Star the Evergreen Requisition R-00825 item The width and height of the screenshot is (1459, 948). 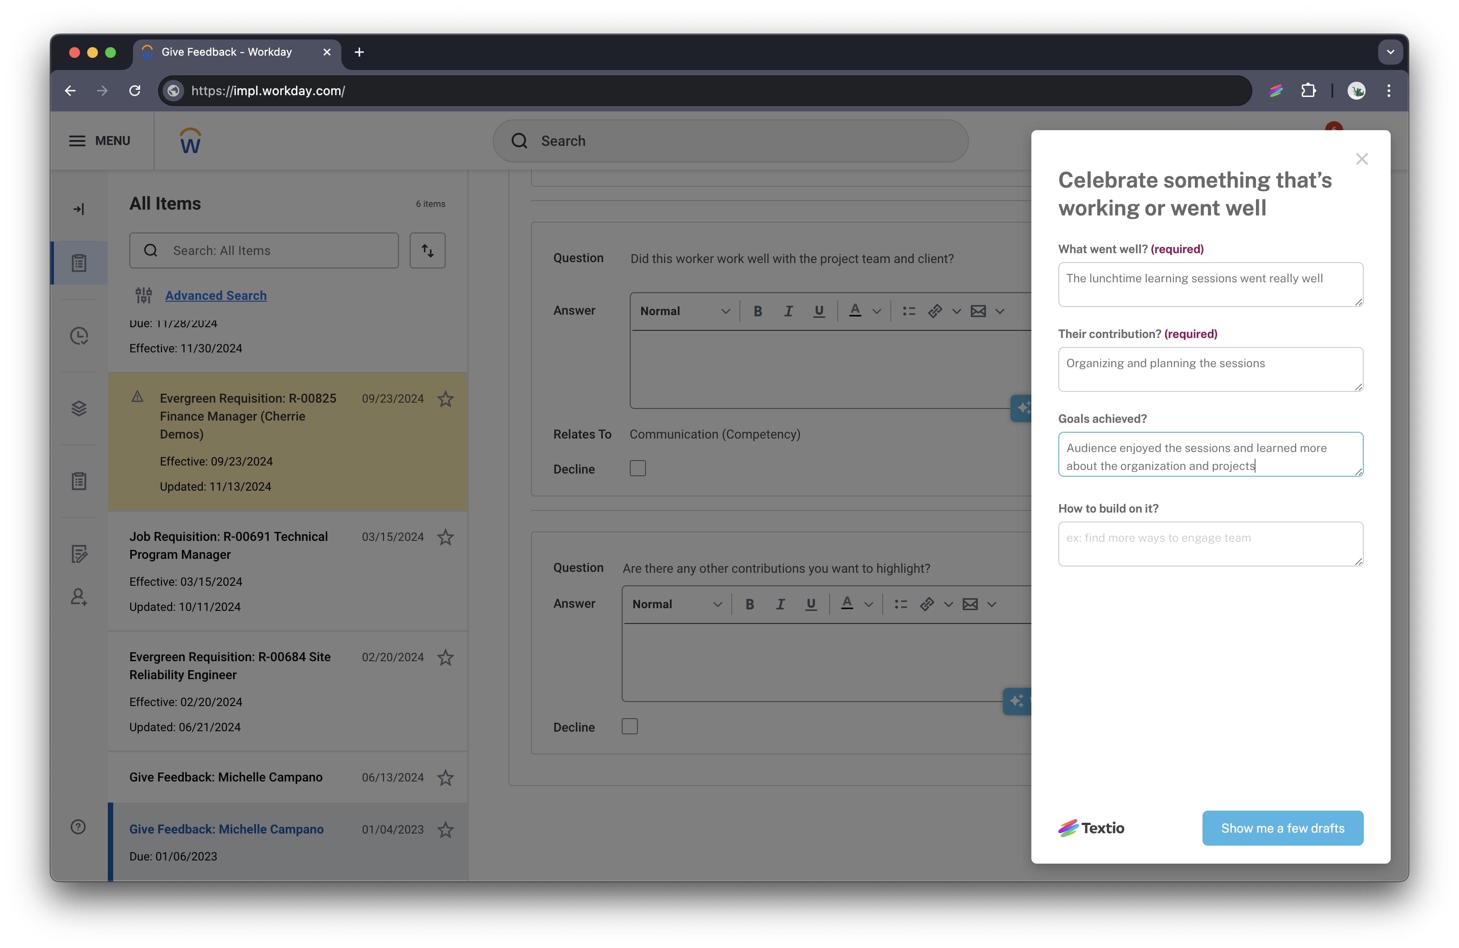coord(446,399)
